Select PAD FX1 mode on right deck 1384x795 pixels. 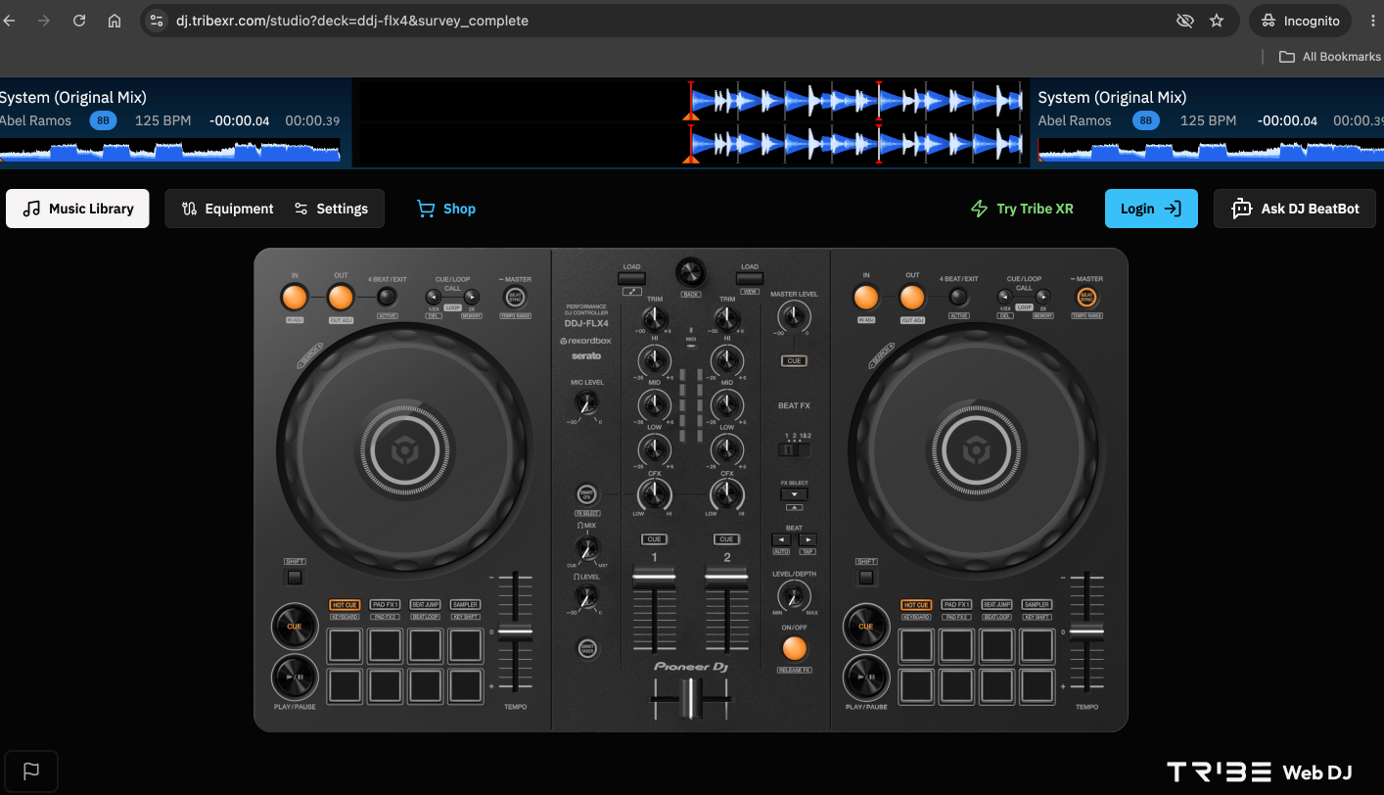point(956,605)
